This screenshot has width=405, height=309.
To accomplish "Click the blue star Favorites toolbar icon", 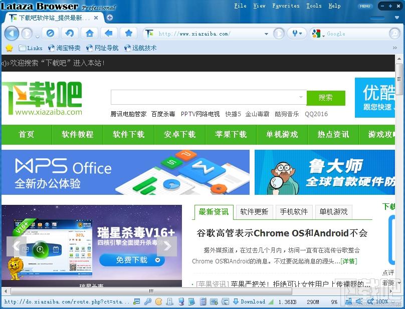I will coord(128,33).
